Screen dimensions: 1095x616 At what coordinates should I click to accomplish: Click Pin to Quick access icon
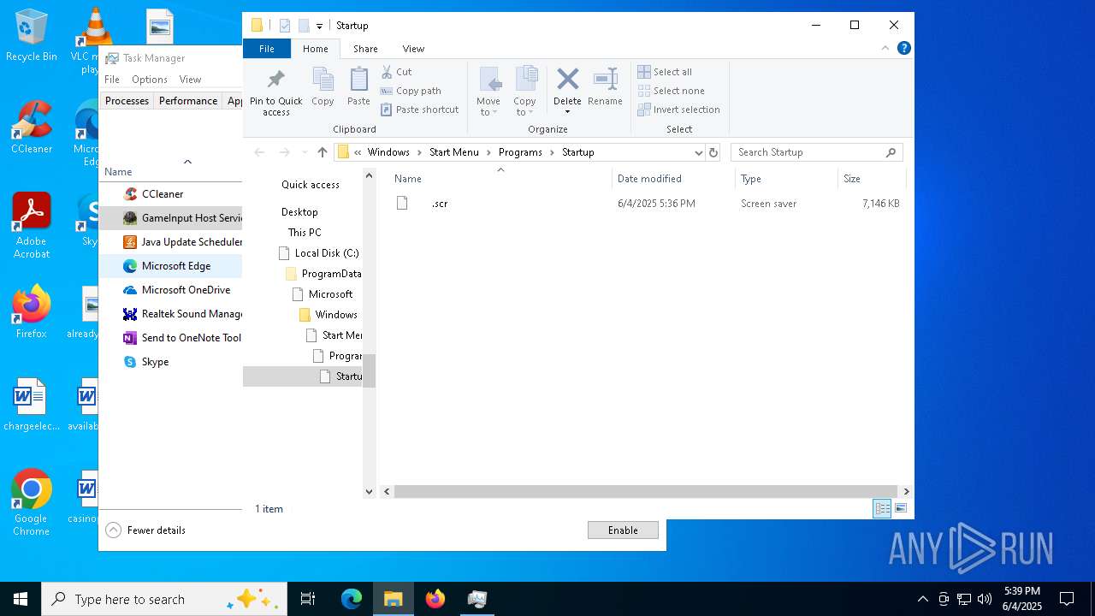275,92
